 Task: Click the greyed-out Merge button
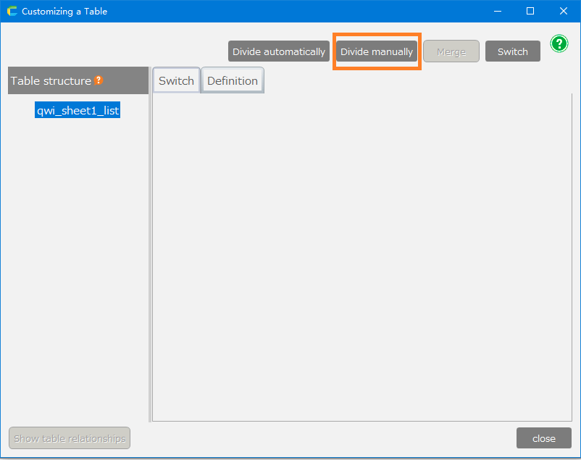click(451, 51)
